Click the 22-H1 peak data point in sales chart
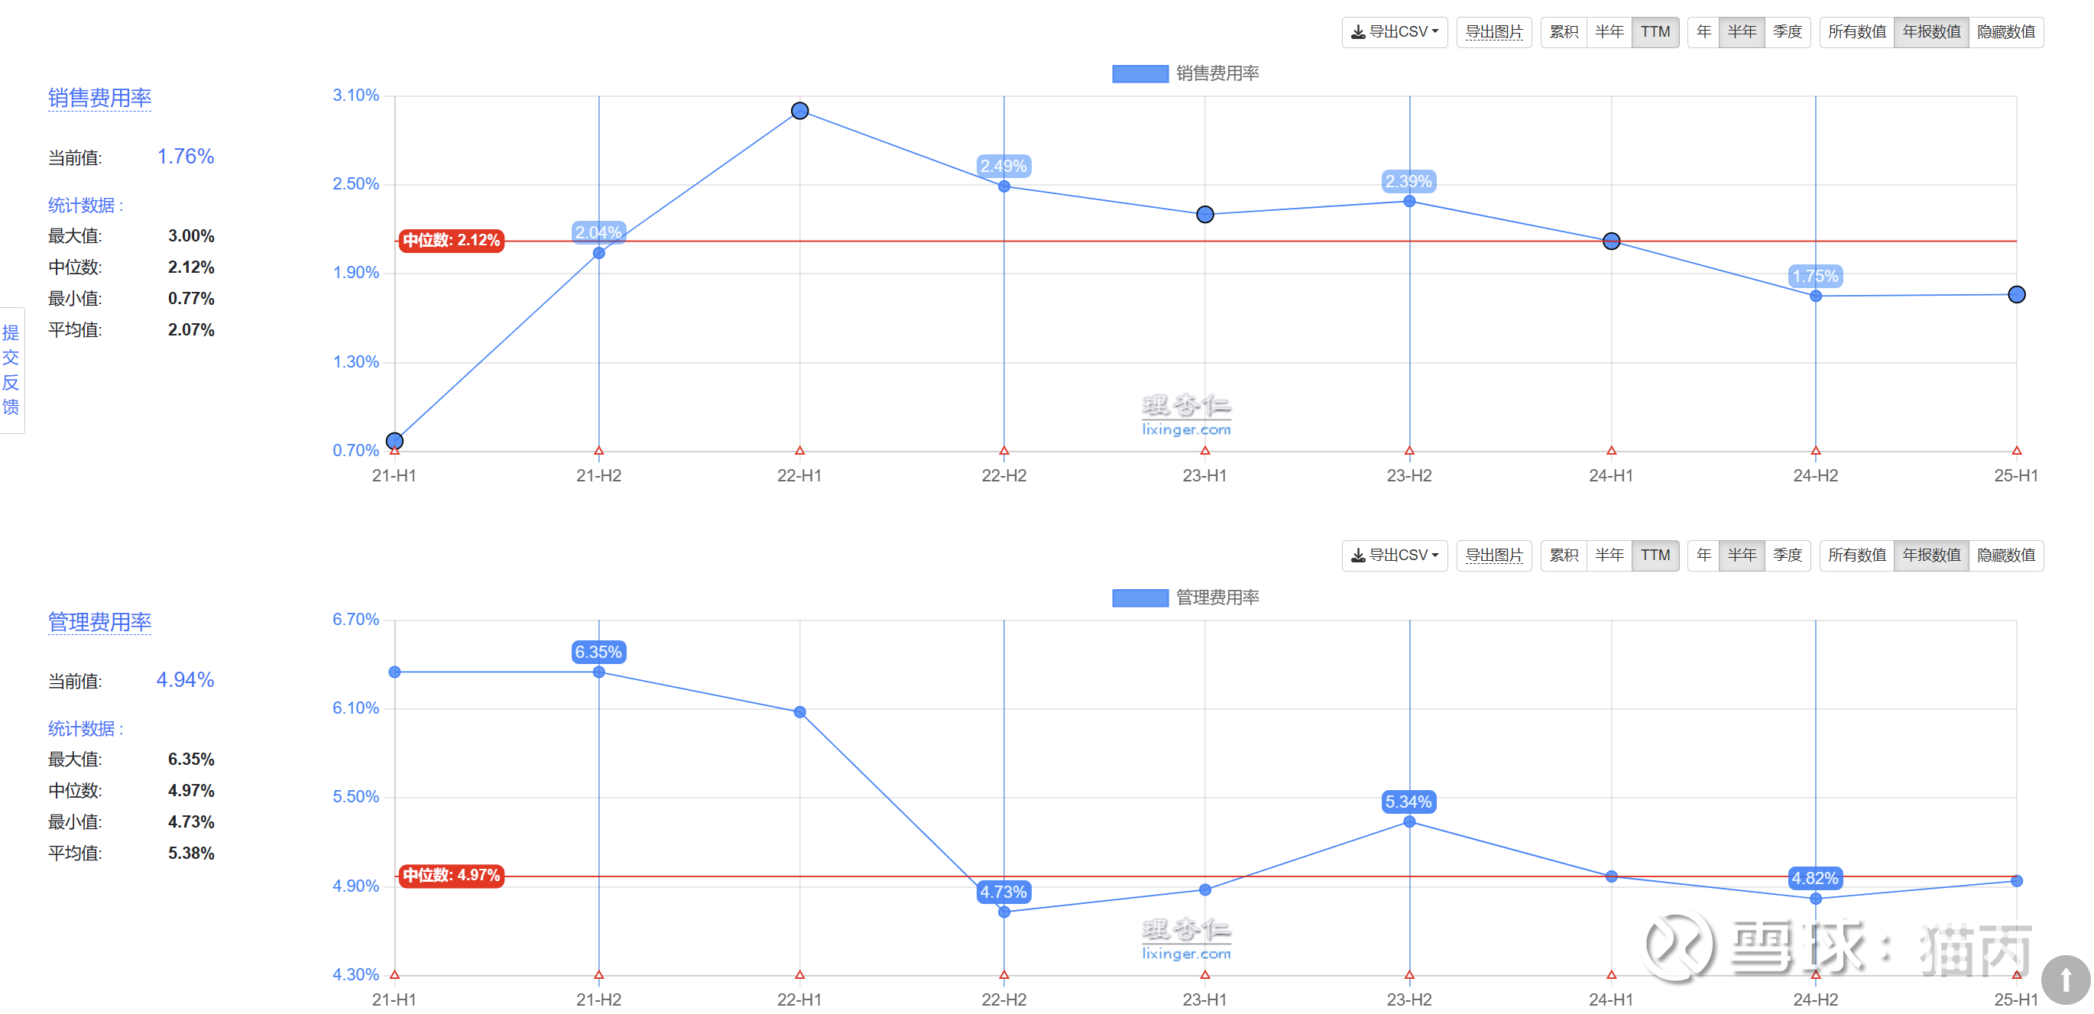Image resolution: width=2094 pixels, height=1014 pixels. tap(800, 112)
